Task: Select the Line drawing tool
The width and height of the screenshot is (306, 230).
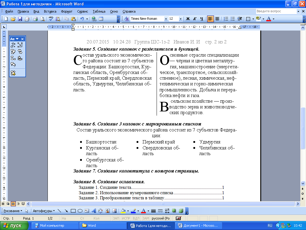Action: pos(59,211)
